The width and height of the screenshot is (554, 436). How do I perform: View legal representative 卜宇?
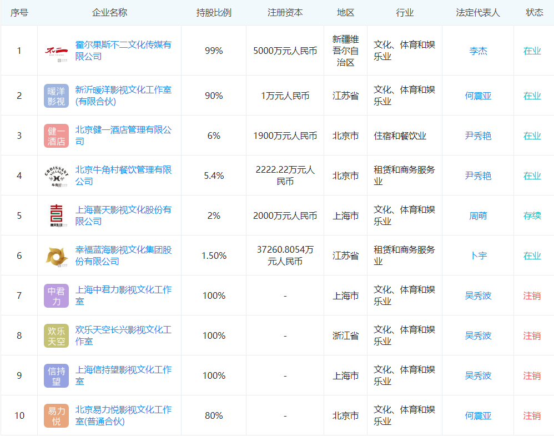coord(478,255)
